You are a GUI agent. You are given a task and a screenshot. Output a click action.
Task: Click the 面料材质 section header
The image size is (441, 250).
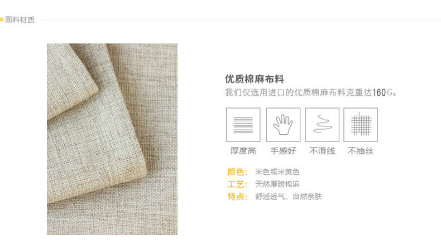pos(20,19)
